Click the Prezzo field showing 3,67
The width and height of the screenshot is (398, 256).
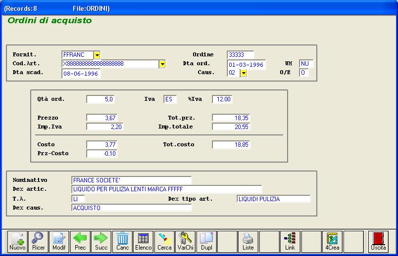pyautogui.click(x=102, y=118)
